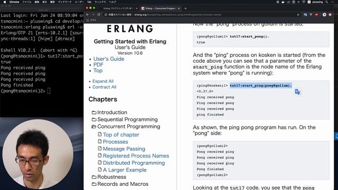The width and height of the screenshot is (338, 190).
Task: Click the Chrome back arrow button
Action: pos(88,15)
